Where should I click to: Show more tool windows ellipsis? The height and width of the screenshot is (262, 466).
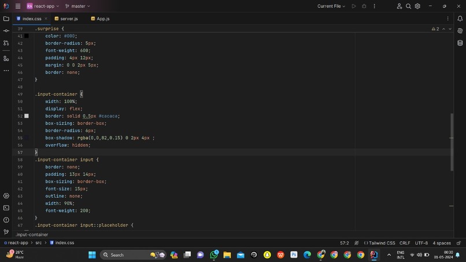coord(6,71)
